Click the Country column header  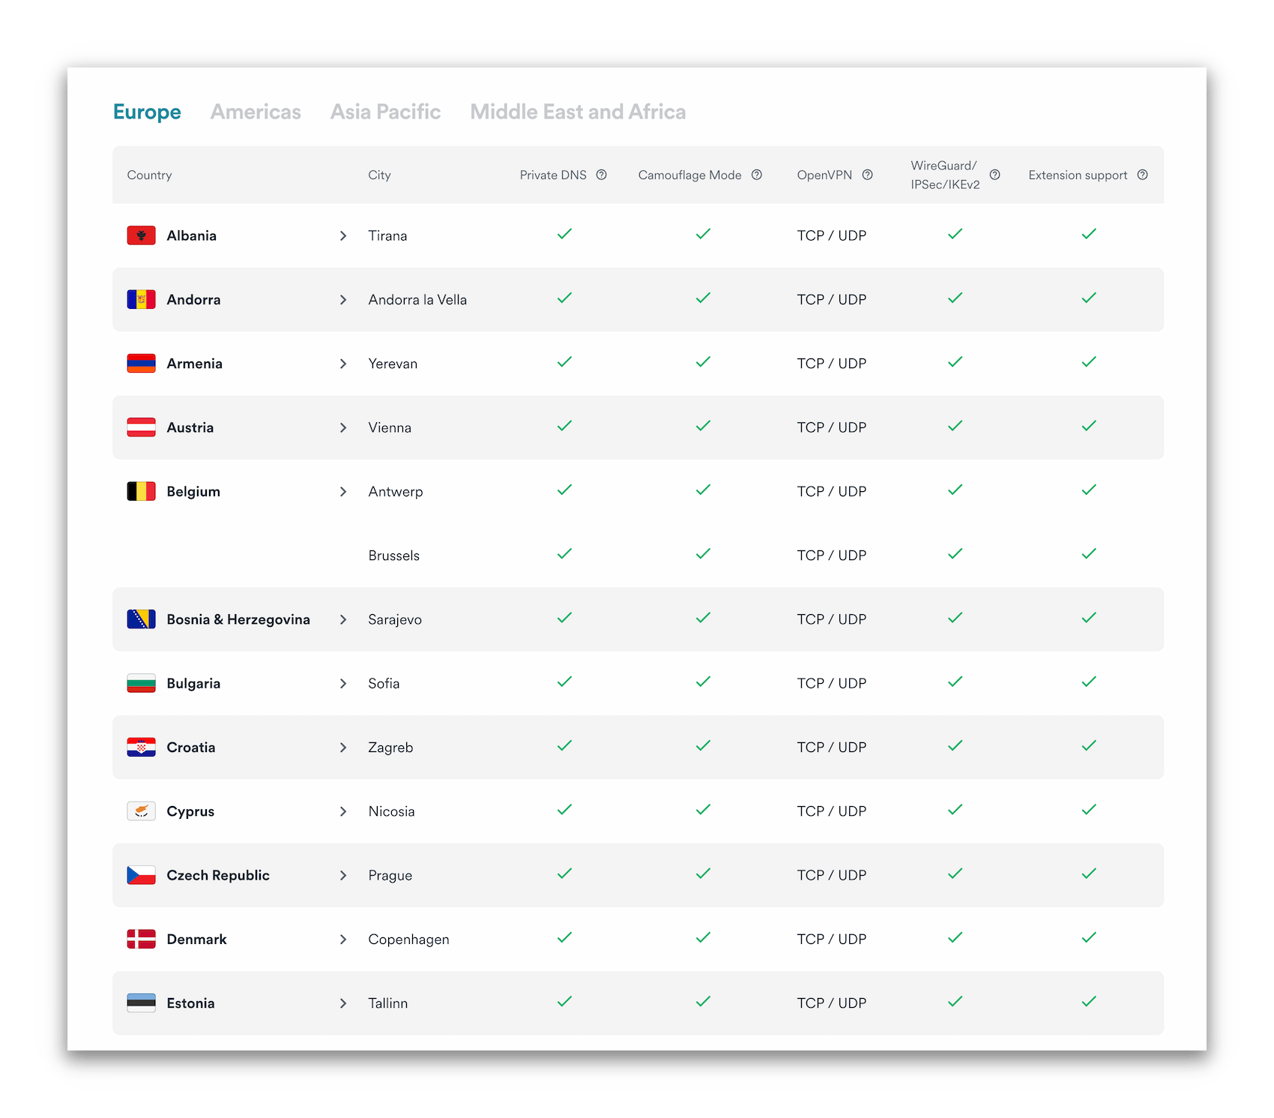point(149,175)
